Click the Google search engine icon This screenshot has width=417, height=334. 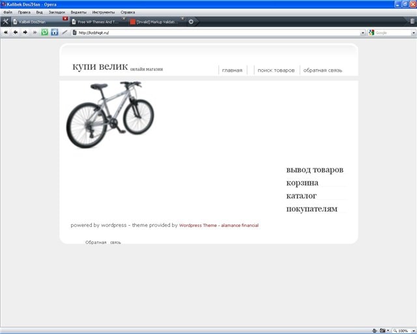point(371,33)
